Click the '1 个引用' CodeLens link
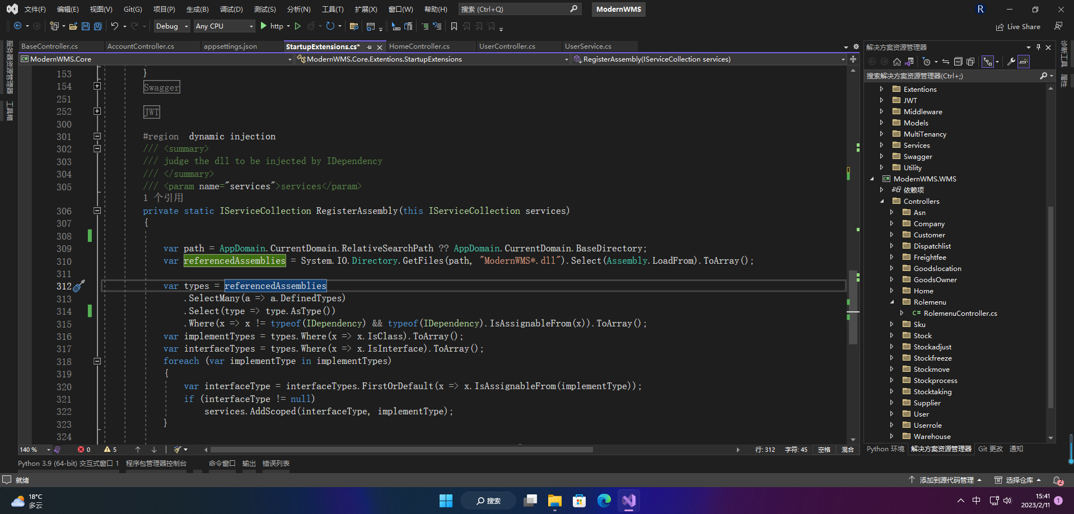This screenshot has height=514, width=1074. (163, 198)
